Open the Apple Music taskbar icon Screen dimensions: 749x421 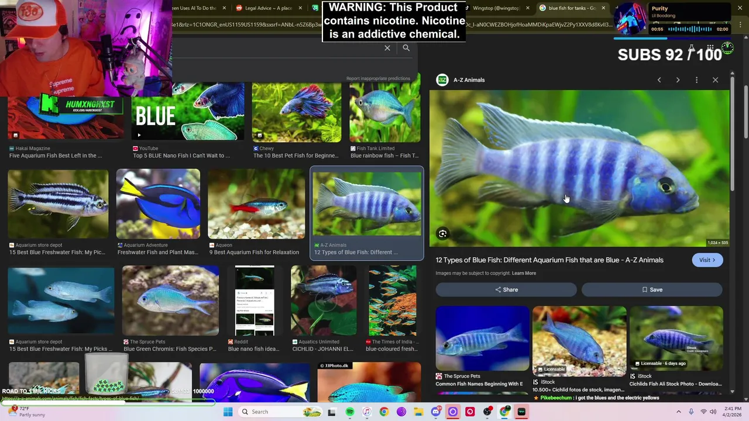pyautogui.click(x=366, y=412)
